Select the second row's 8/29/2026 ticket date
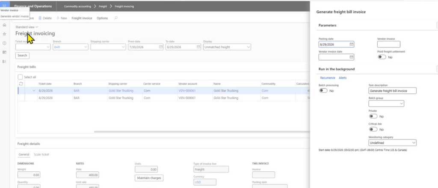 pyautogui.click(x=45, y=98)
